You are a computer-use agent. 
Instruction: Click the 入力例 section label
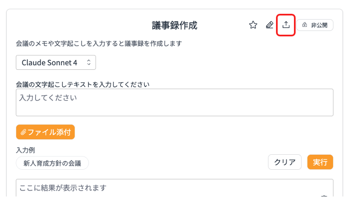[x=25, y=150]
